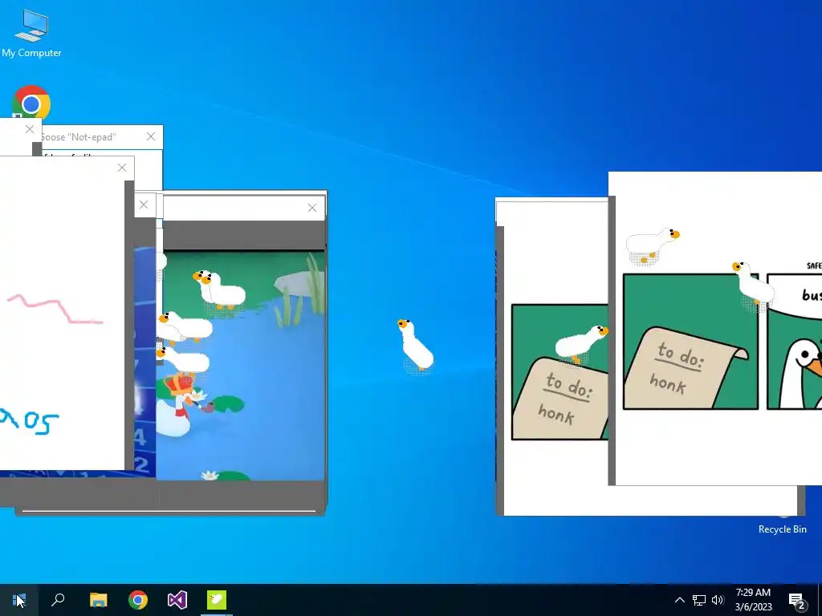Open the Windows Start menu
Image resolution: width=822 pixels, height=616 pixels.
point(19,600)
